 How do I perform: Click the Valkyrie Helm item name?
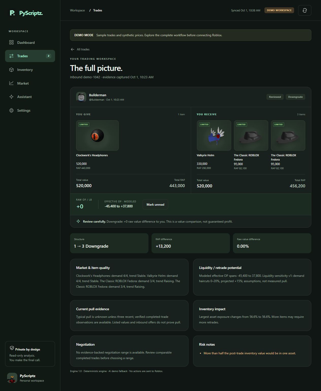[205, 155]
